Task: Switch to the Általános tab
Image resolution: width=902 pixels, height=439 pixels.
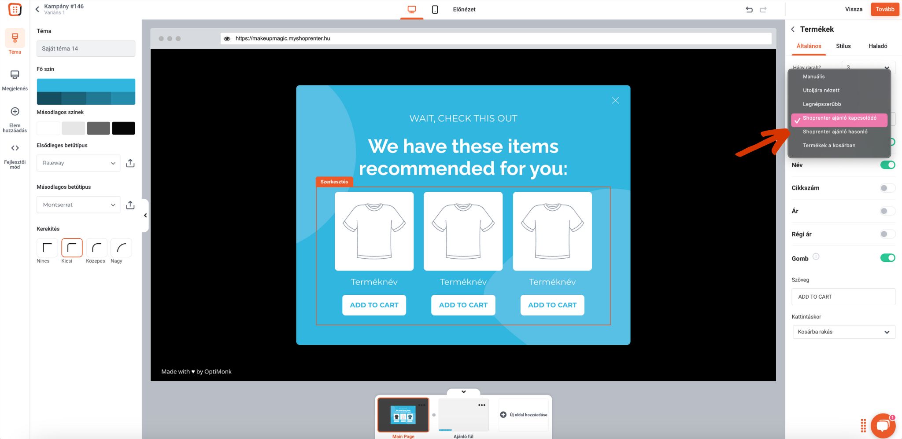Action: 809,46
